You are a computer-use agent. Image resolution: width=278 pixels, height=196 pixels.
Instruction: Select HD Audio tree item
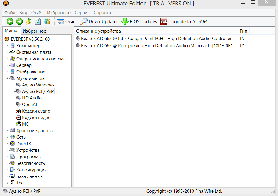tap(32, 98)
